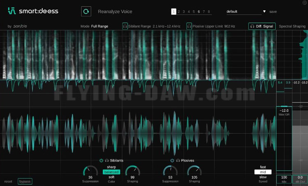Click the dB Out value field 0.0
Screen dimensions: 308x186
point(300,179)
